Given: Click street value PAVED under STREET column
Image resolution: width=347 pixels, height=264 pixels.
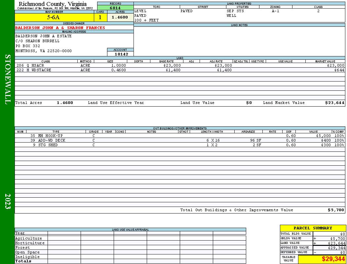Looking at the screenshot, I should (x=187, y=11).
